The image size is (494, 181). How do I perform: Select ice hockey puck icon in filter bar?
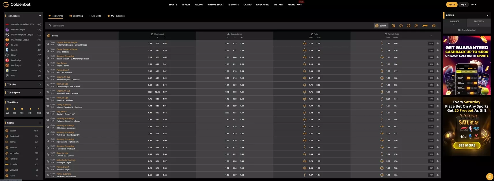point(416,26)
